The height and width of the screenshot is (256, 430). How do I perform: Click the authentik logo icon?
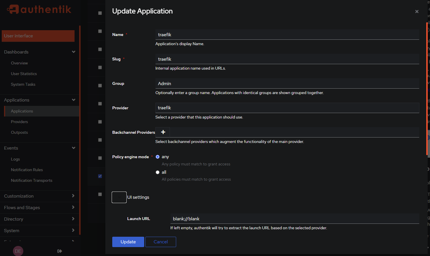tap(13, 9)
